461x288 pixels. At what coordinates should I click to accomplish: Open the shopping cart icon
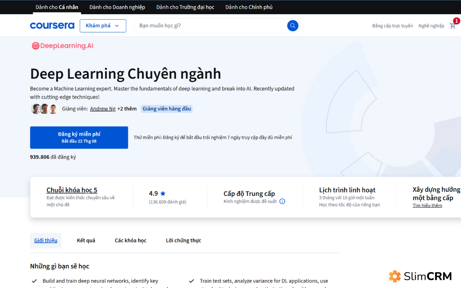point(453,26)
